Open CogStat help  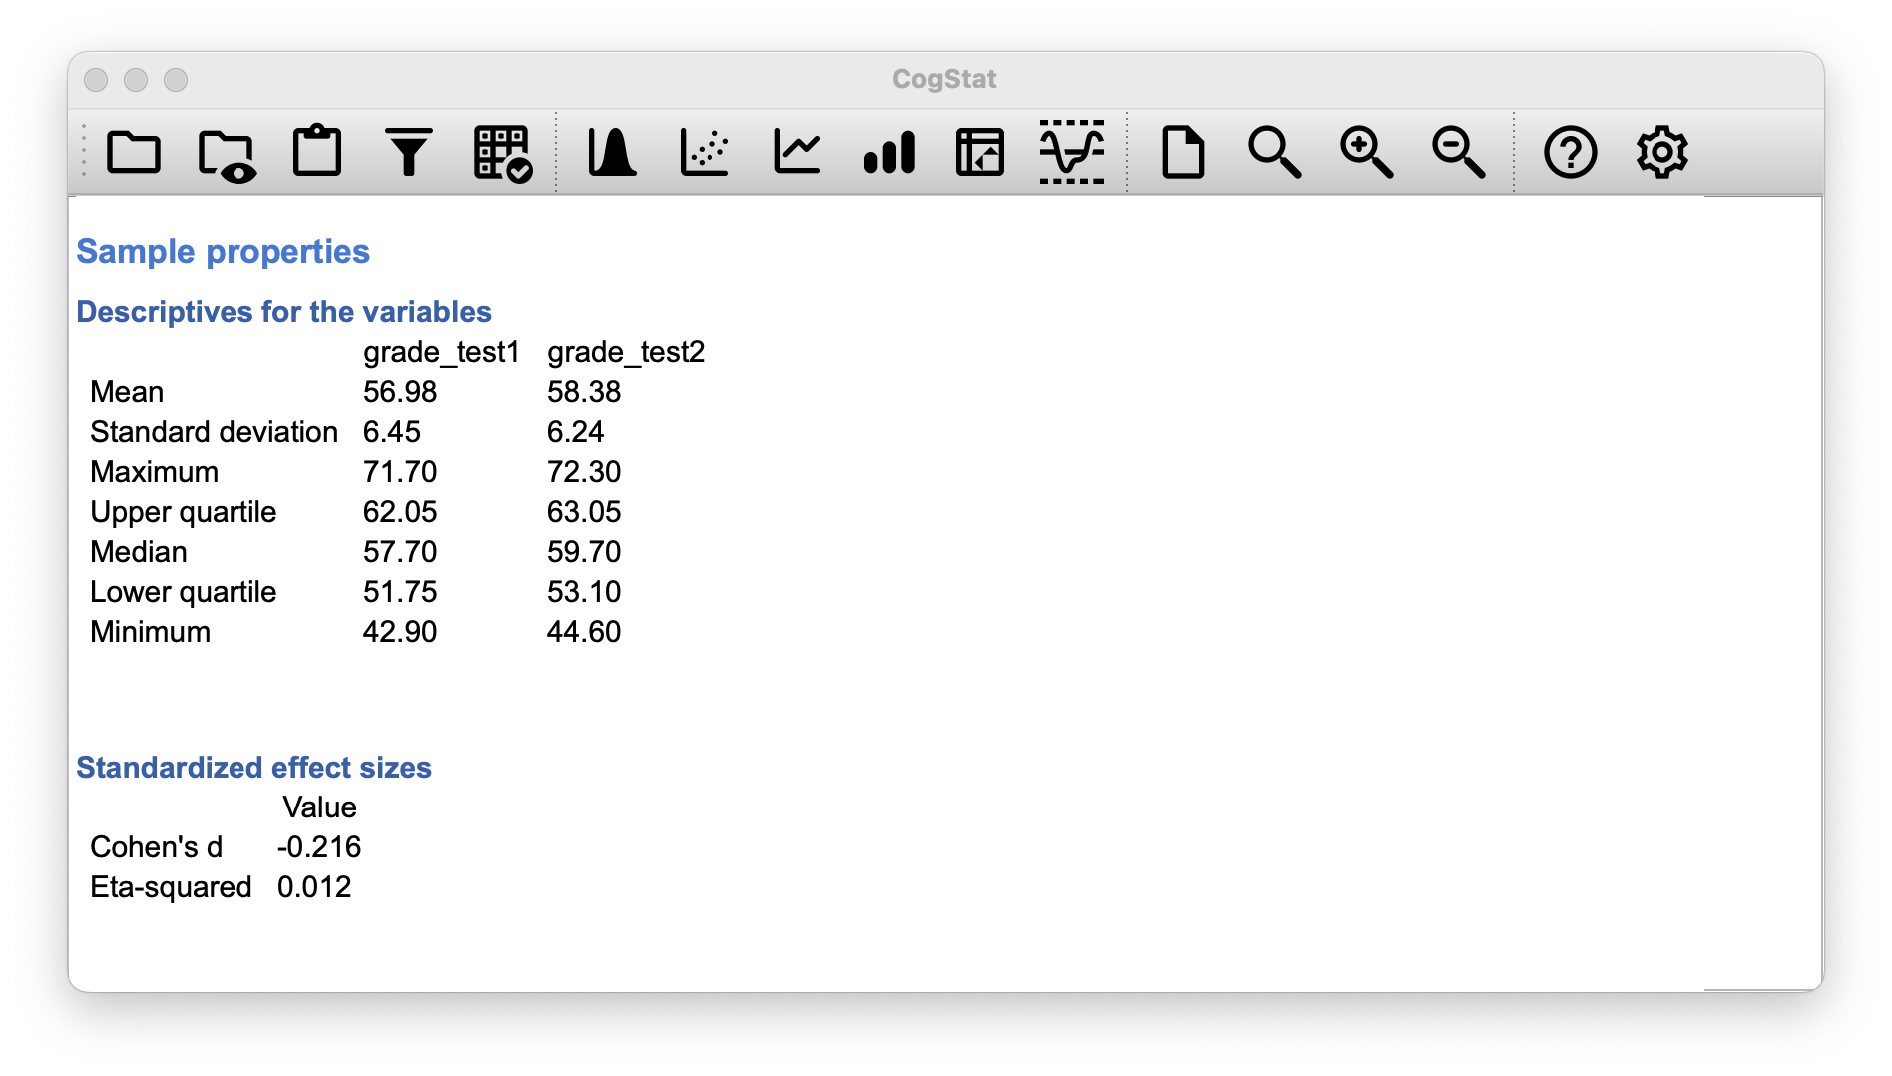(x=1570, y=152)
